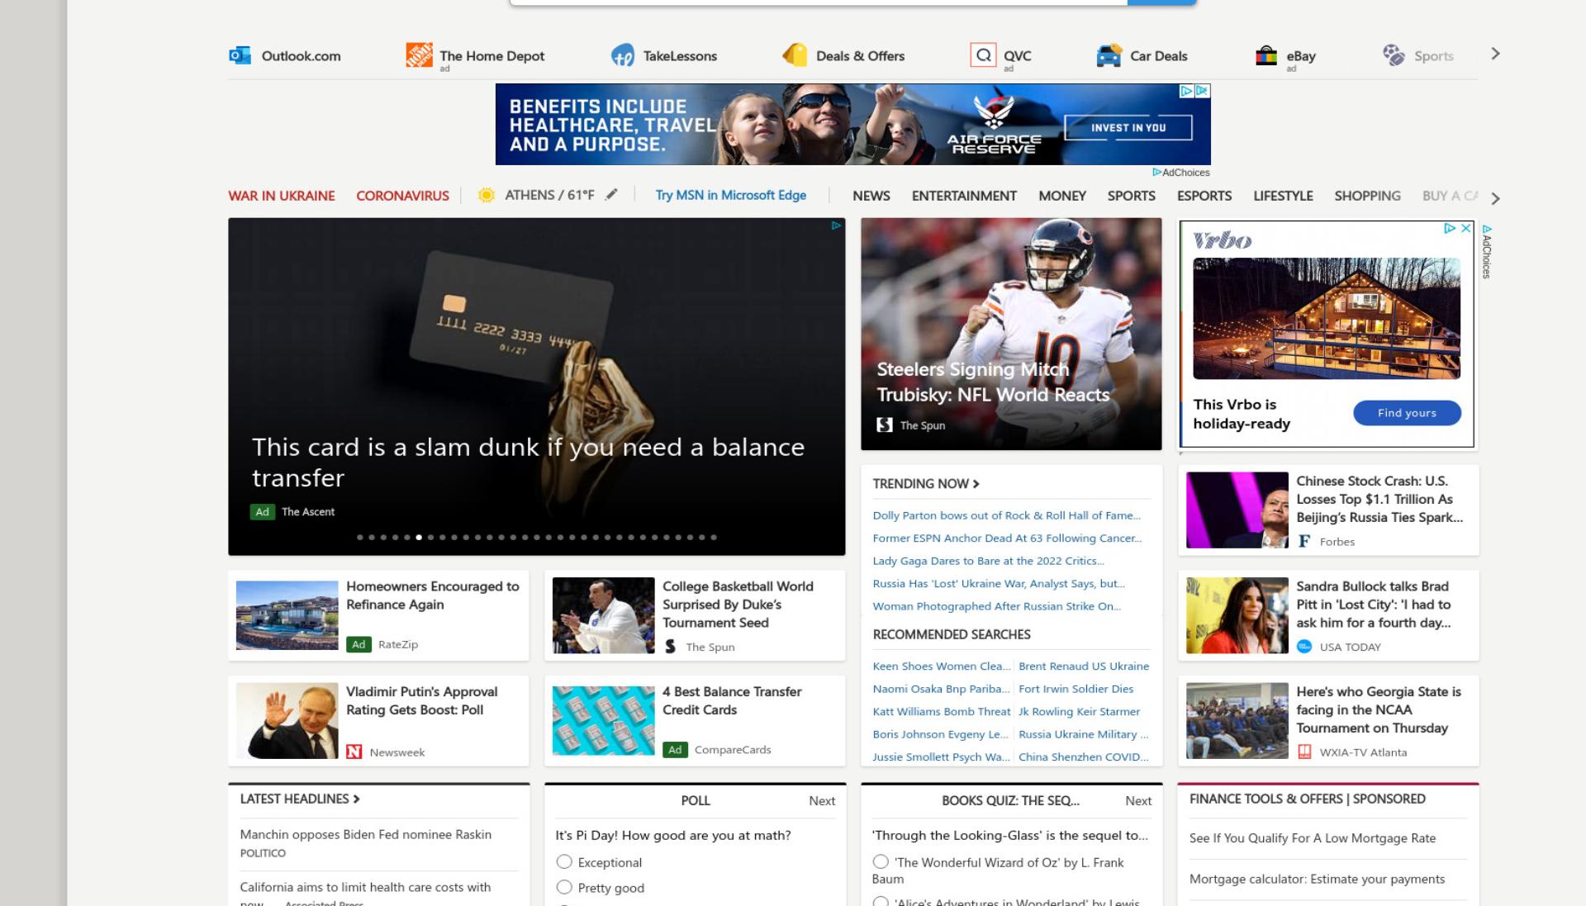The image size is (1586, 906).
Task: Choose 'The Wonderful Wizard of Oz' quiz answer
Action: 881,861
